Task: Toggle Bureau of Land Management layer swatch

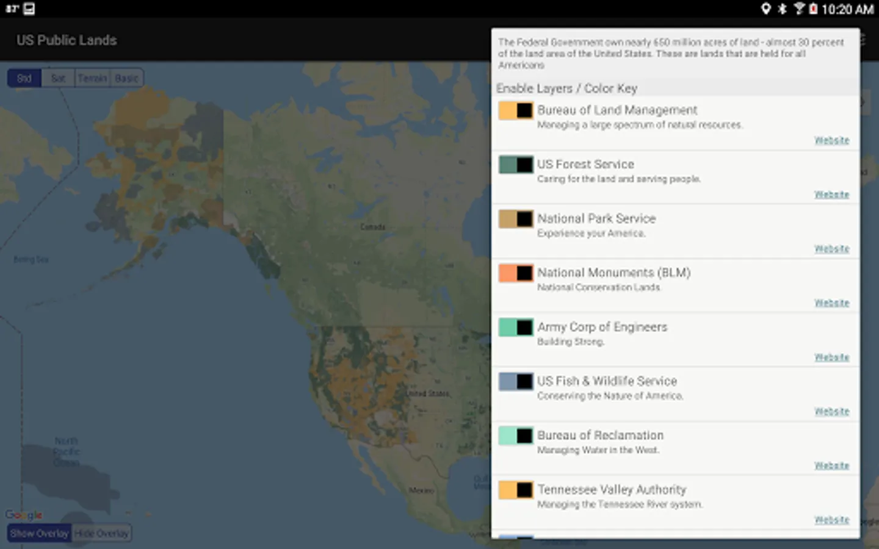Action: [516, 110]
